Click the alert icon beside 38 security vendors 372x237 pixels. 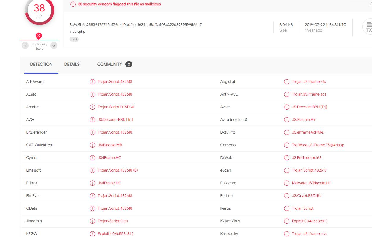(x=73, y=4)
